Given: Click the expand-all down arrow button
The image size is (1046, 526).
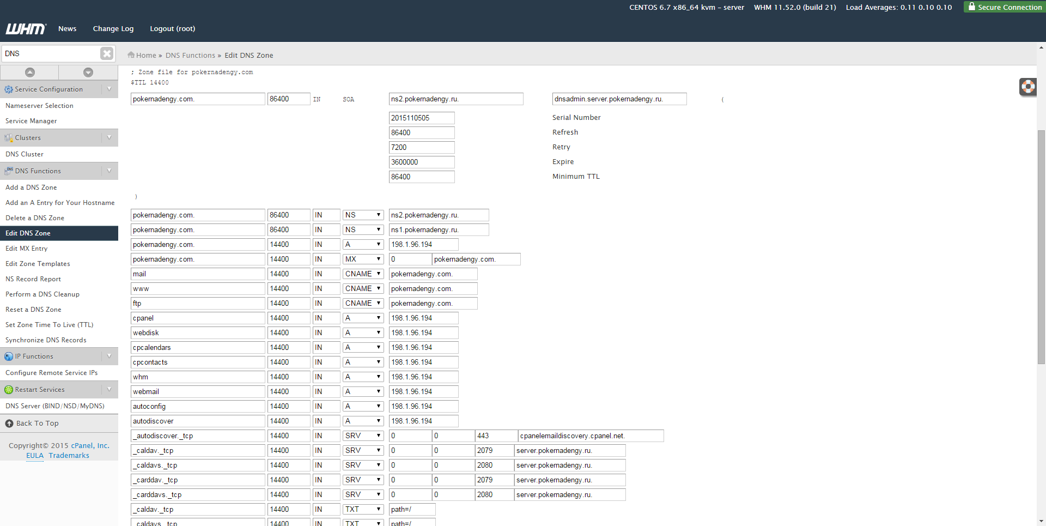Looking at the screenshot, I should pos(88,72).
